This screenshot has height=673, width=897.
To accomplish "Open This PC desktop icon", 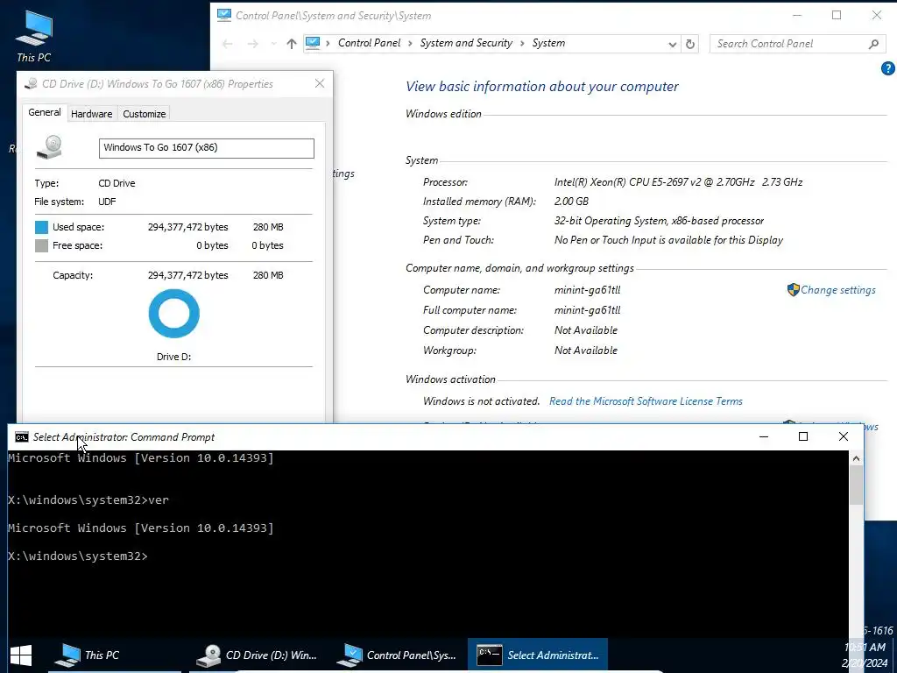I will point(34,37).
